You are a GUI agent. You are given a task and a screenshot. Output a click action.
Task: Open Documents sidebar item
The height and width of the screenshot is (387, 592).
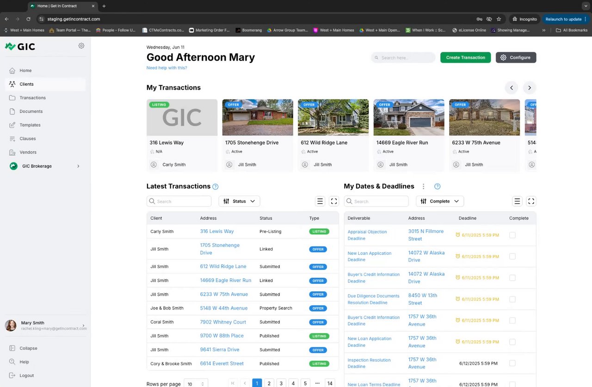pos(31,111)
